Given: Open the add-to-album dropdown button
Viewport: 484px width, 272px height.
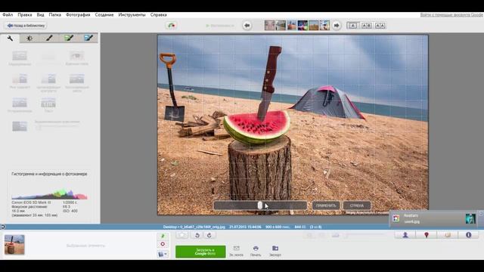Looking at the screenshot, I should tap(163, 255).
